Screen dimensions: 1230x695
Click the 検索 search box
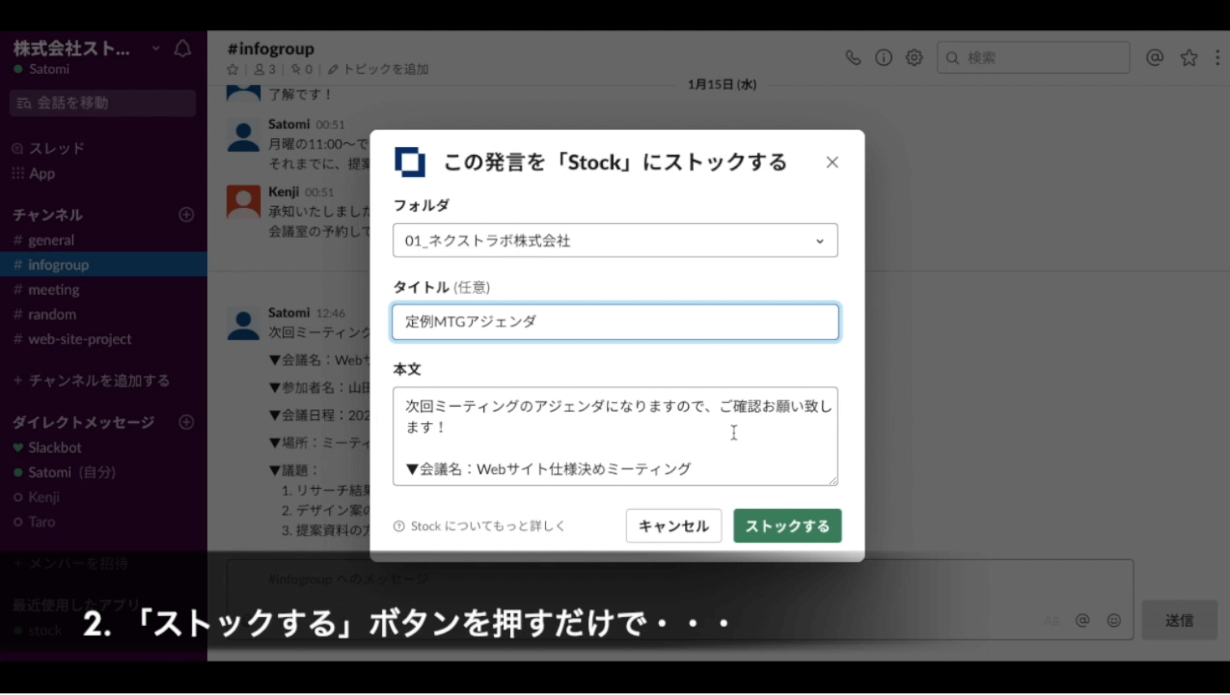tap(1040, 58)
